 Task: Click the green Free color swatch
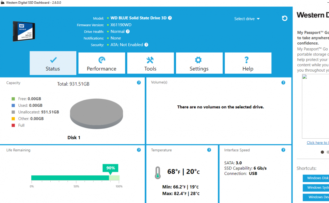(13, 99)
